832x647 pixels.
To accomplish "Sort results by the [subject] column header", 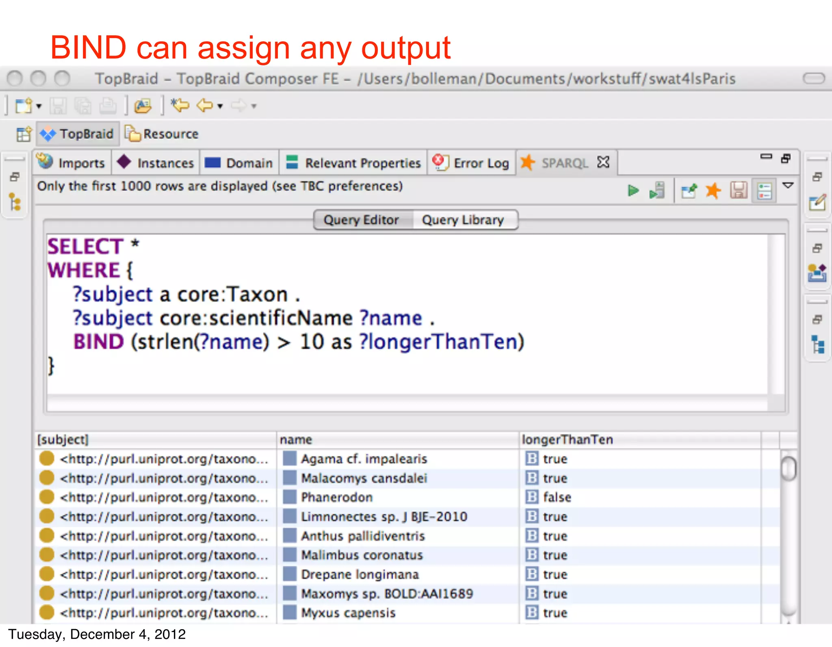I will tap(156, 440).
